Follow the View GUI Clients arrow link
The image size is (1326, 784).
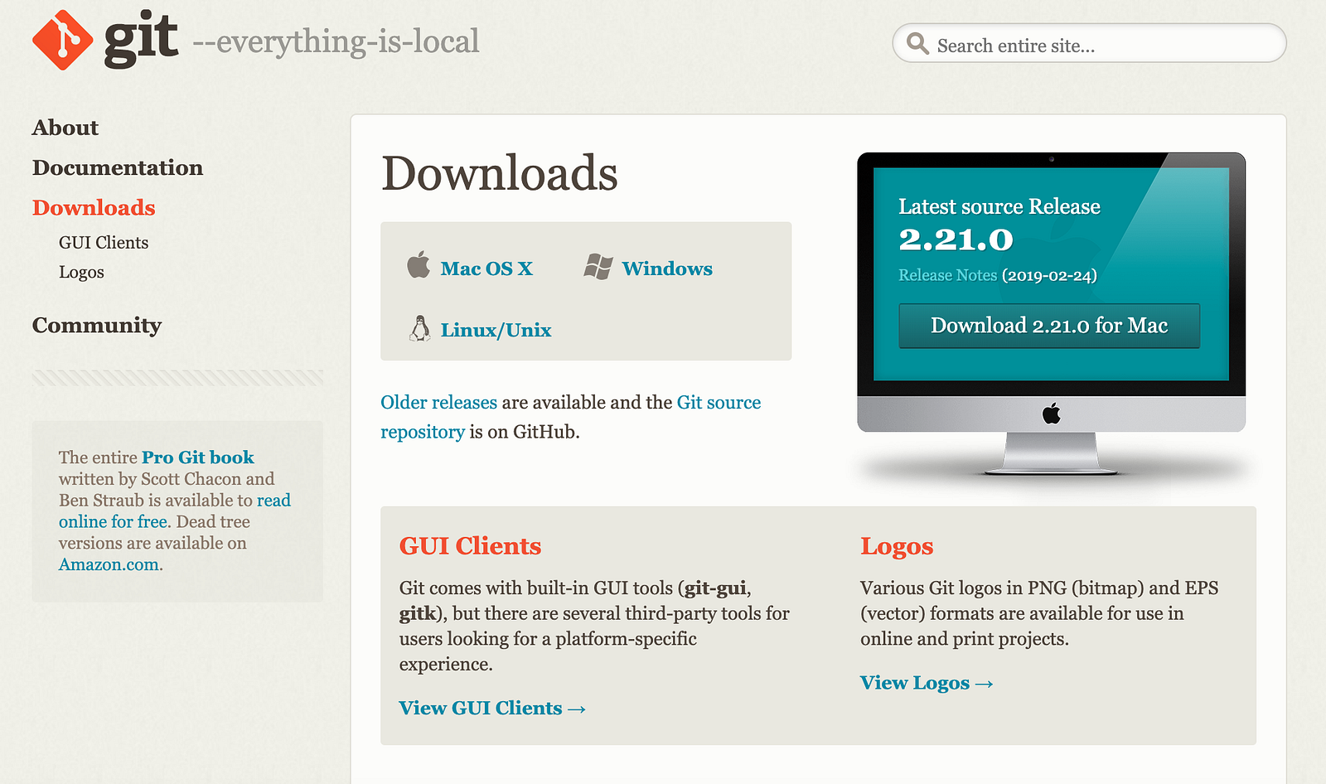point(492,709)
